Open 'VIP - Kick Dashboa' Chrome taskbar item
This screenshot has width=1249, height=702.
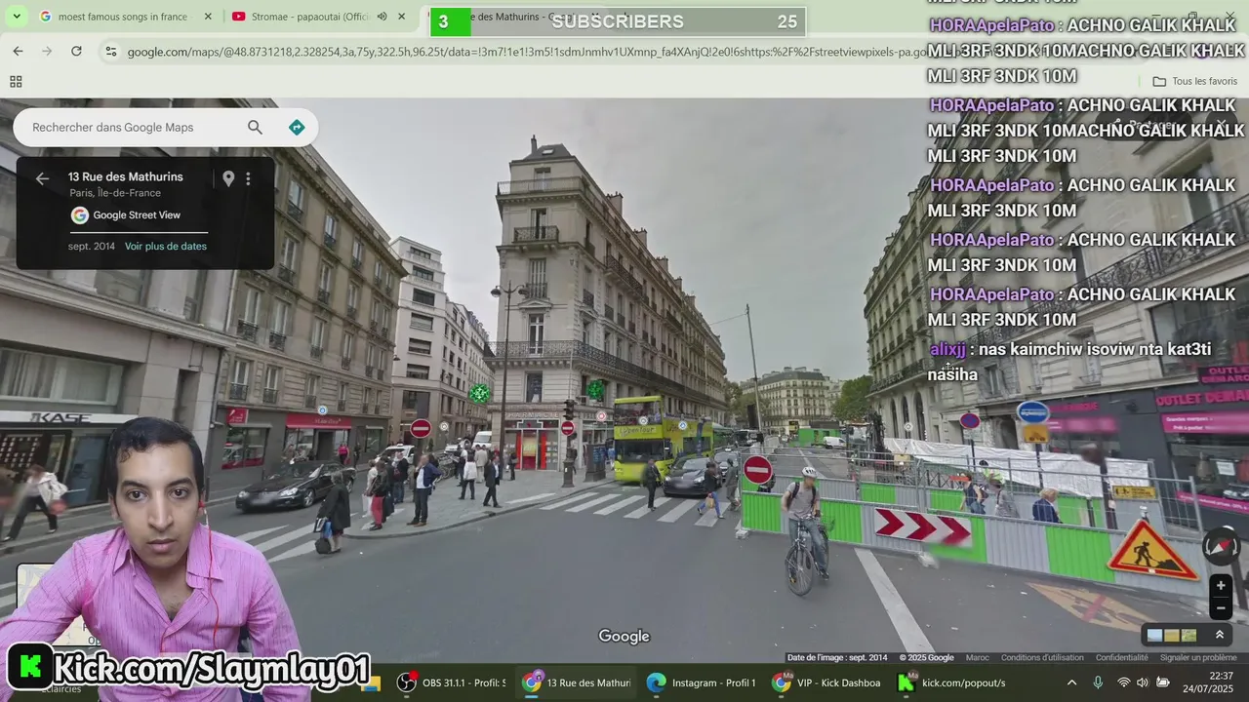pyautogui.click(x=826, y=682)
